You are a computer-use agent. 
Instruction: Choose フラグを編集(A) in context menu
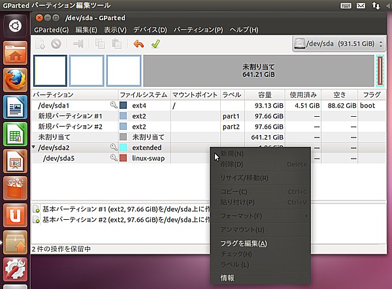[260, 243]
